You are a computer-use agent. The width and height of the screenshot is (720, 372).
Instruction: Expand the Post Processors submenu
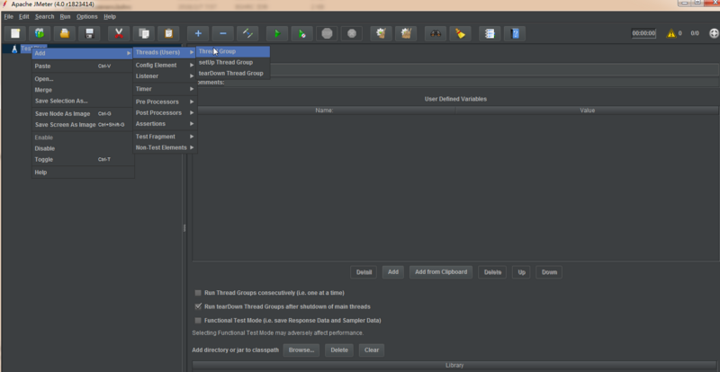point(165,113)
